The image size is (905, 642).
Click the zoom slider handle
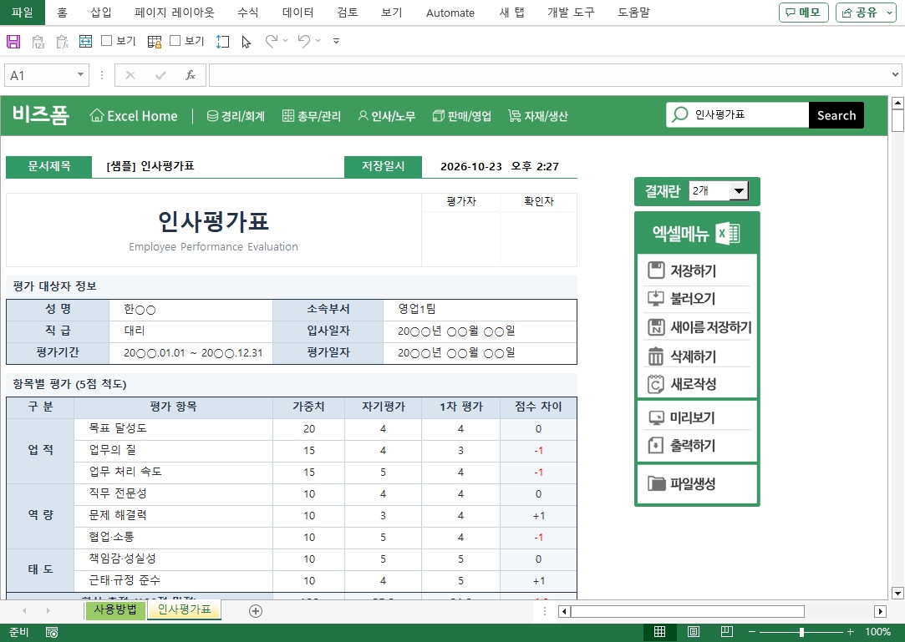point(801,632)
